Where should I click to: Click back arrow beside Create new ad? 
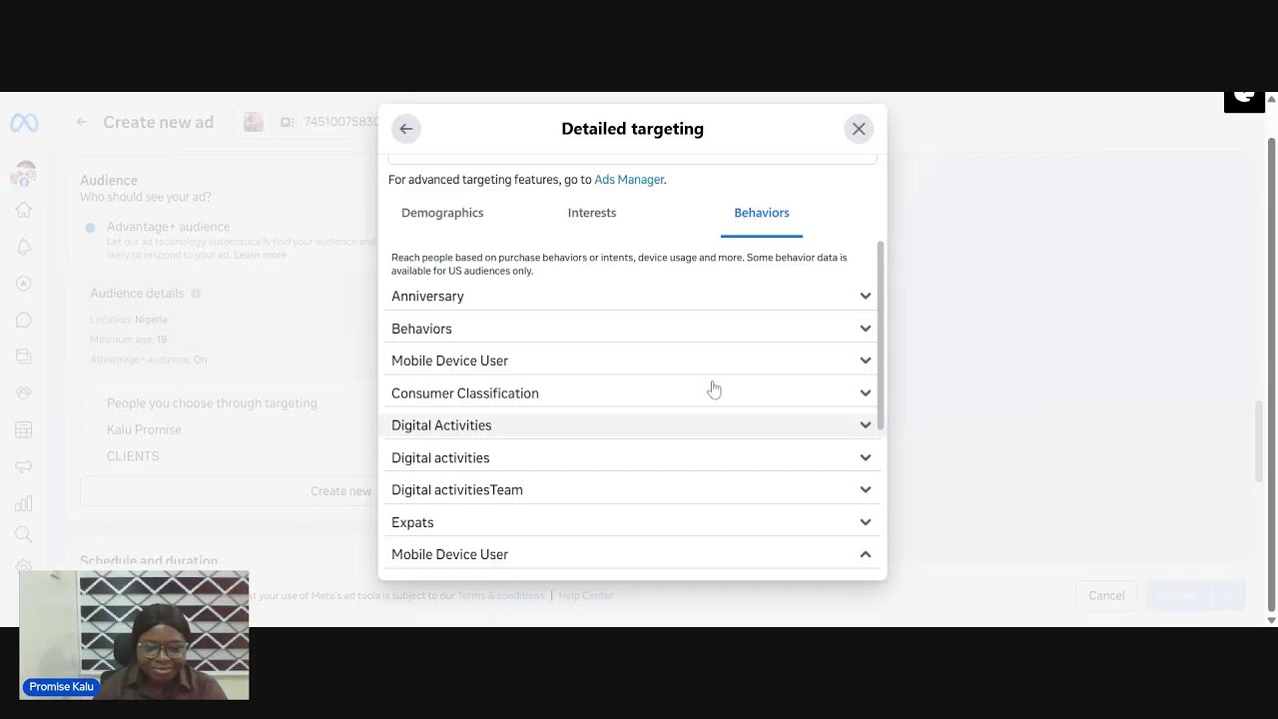[82, 122]
